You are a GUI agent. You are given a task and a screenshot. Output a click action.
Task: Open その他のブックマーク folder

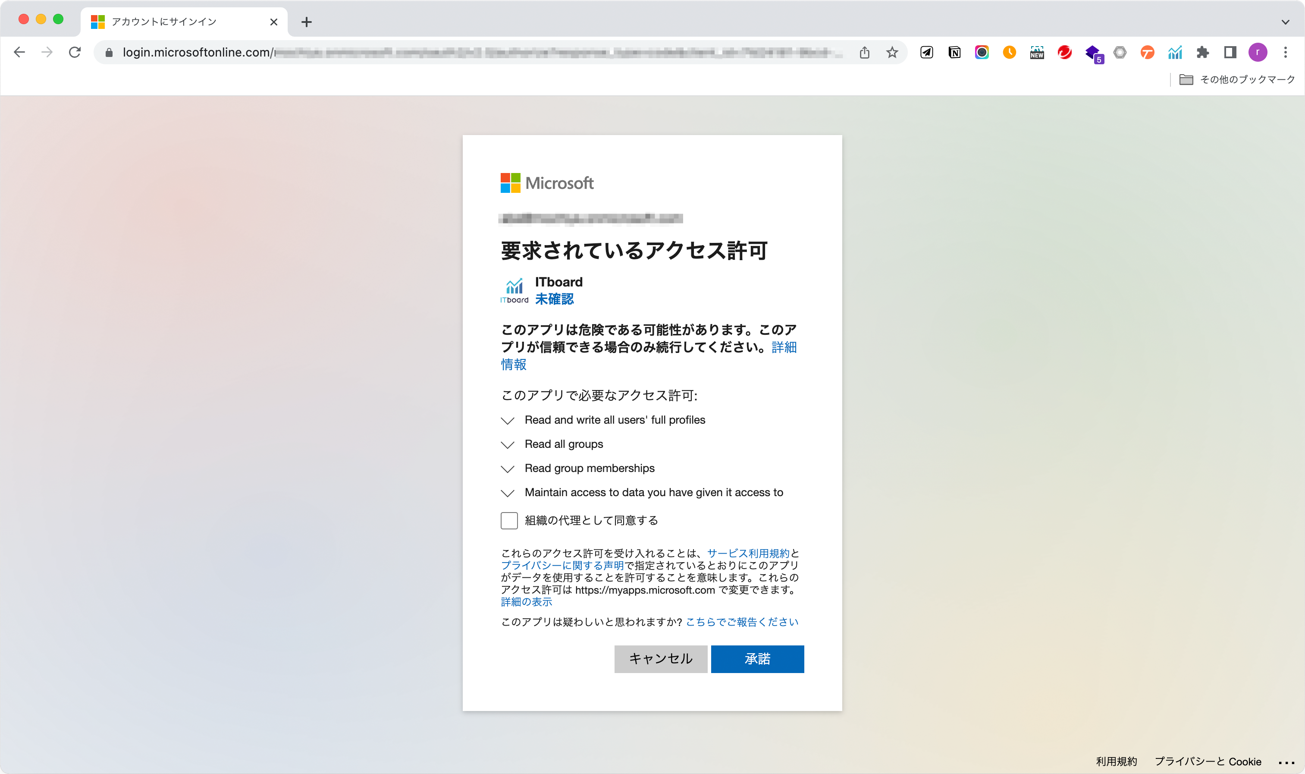tap(1237, 79)
